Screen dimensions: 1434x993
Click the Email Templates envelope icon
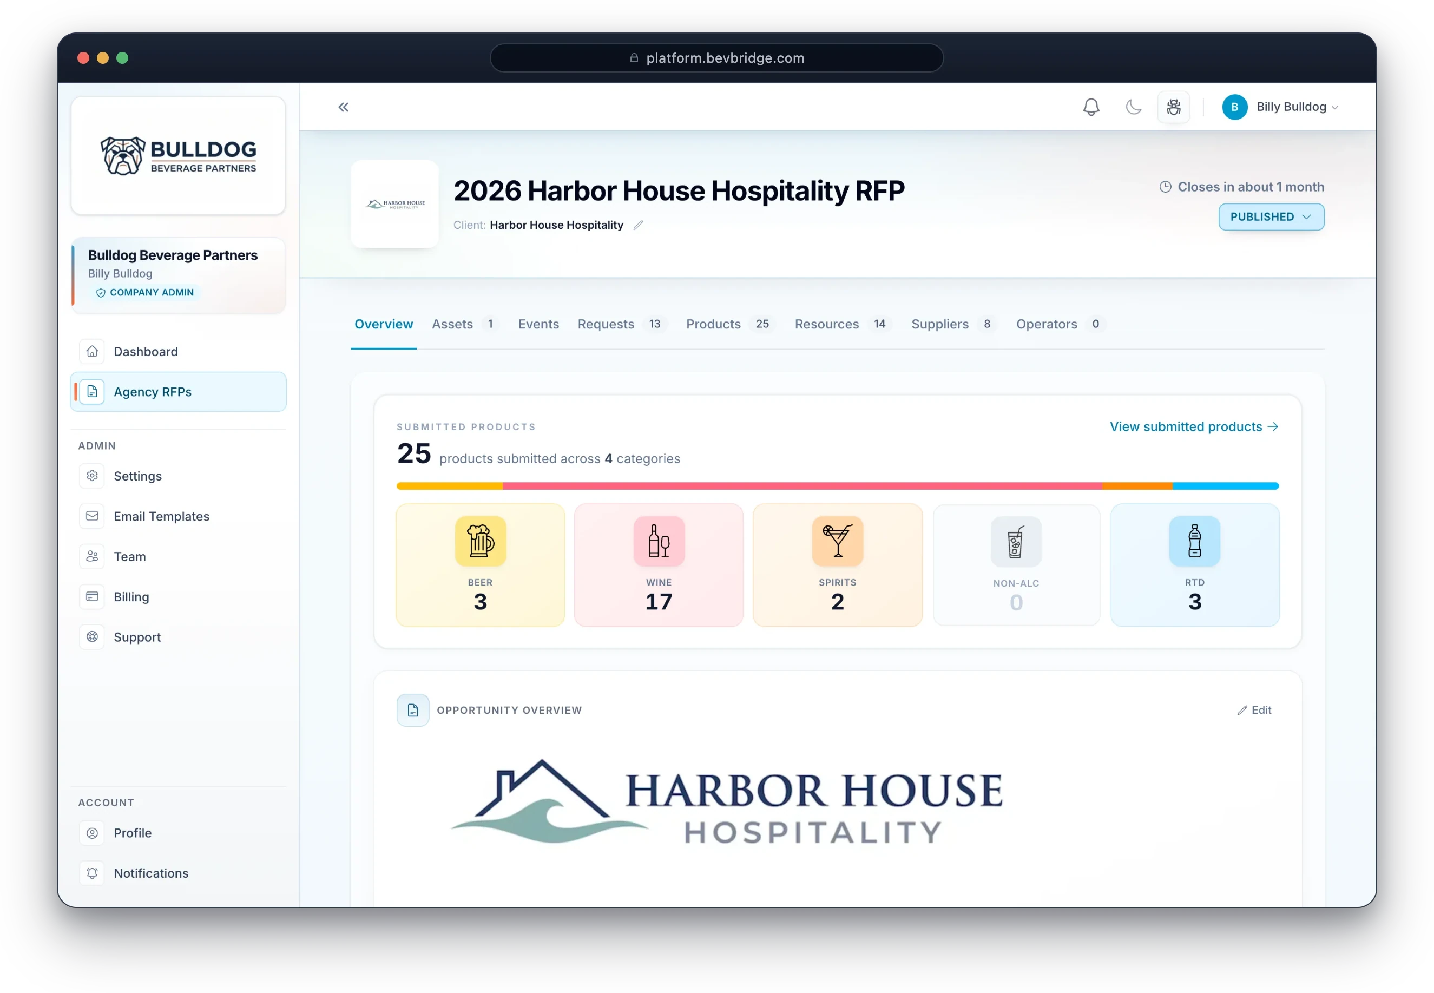(92, 516)
